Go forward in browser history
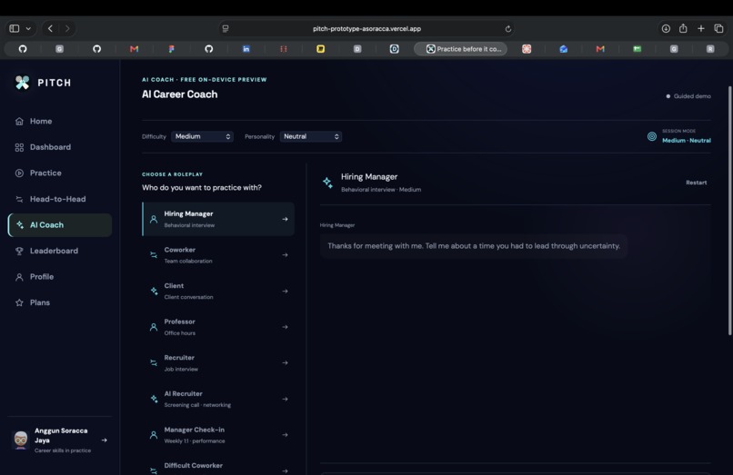Screen dimensions: 733x475 (67, 28)
